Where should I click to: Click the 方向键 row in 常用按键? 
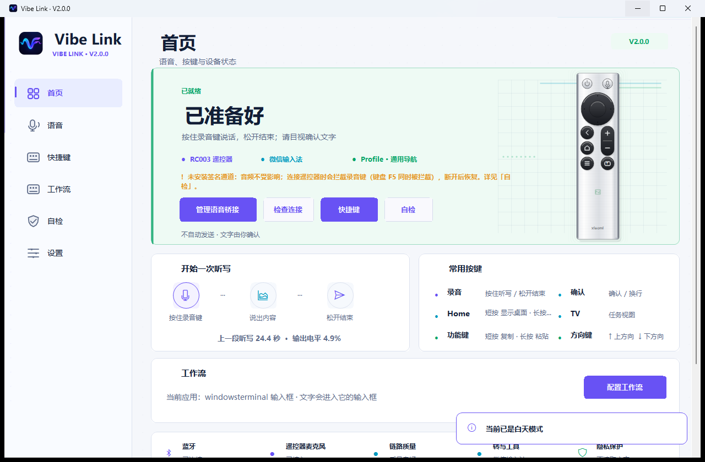click(612, 335)
